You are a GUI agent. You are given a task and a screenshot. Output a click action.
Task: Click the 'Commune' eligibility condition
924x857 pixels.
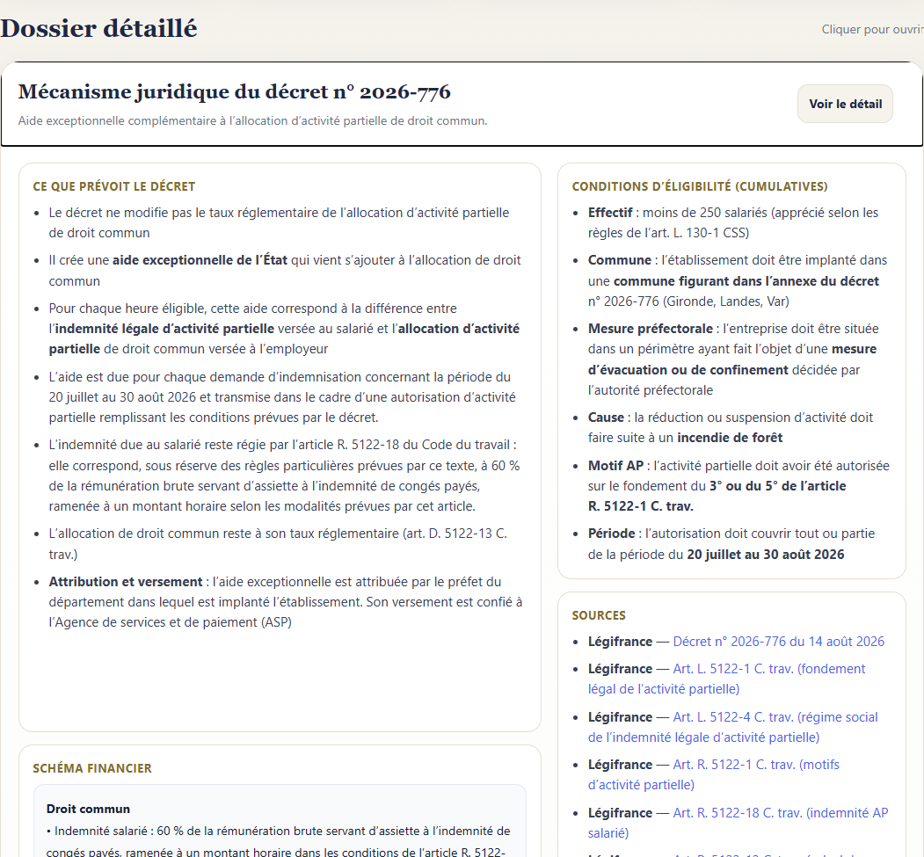(738, 280)
